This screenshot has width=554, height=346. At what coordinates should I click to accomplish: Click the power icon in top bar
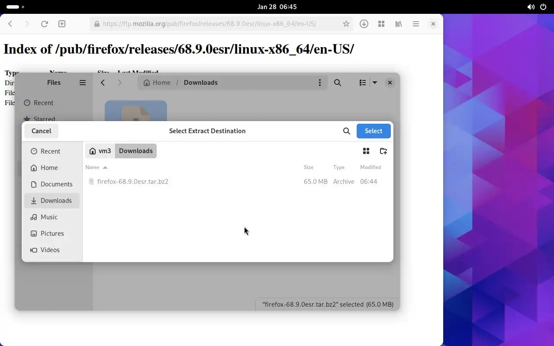(543, 7)
